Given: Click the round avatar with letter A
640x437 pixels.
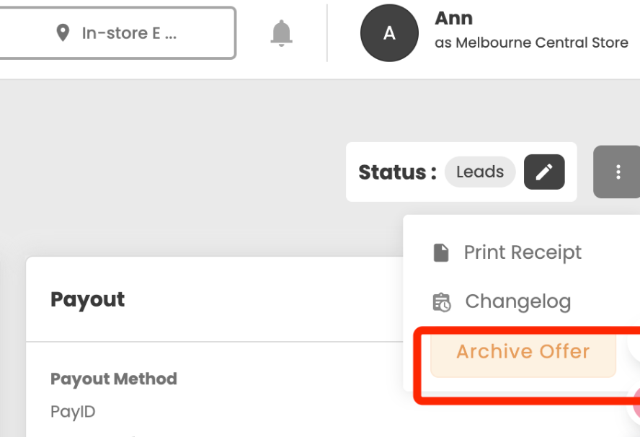Looking at the screenshot, I should (x=389, y=33).
